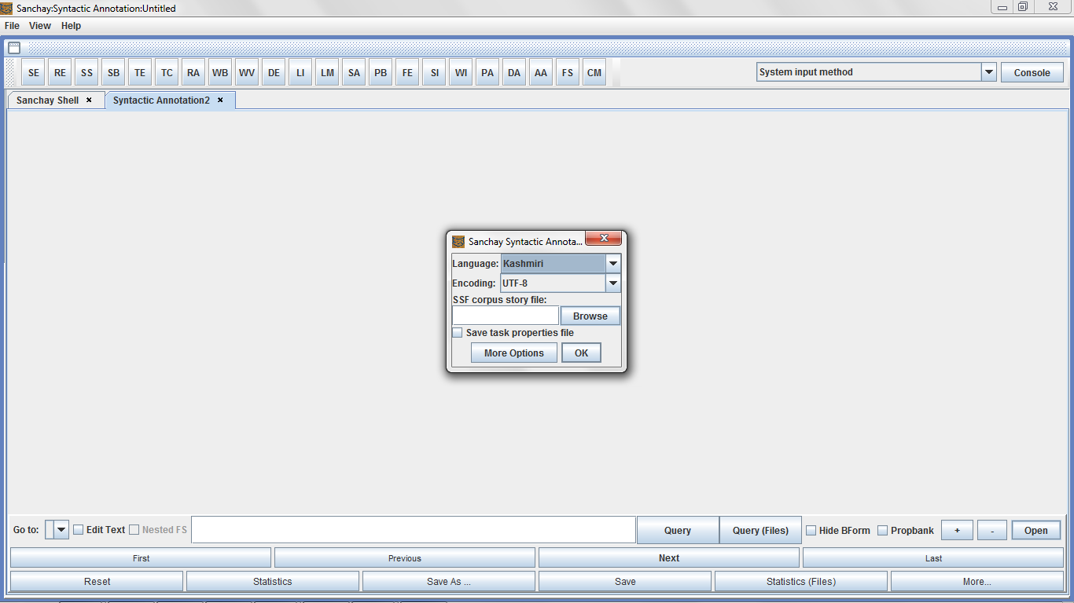1074x603 pixels.
Task: Open the Console
Action: [1032, 72]
